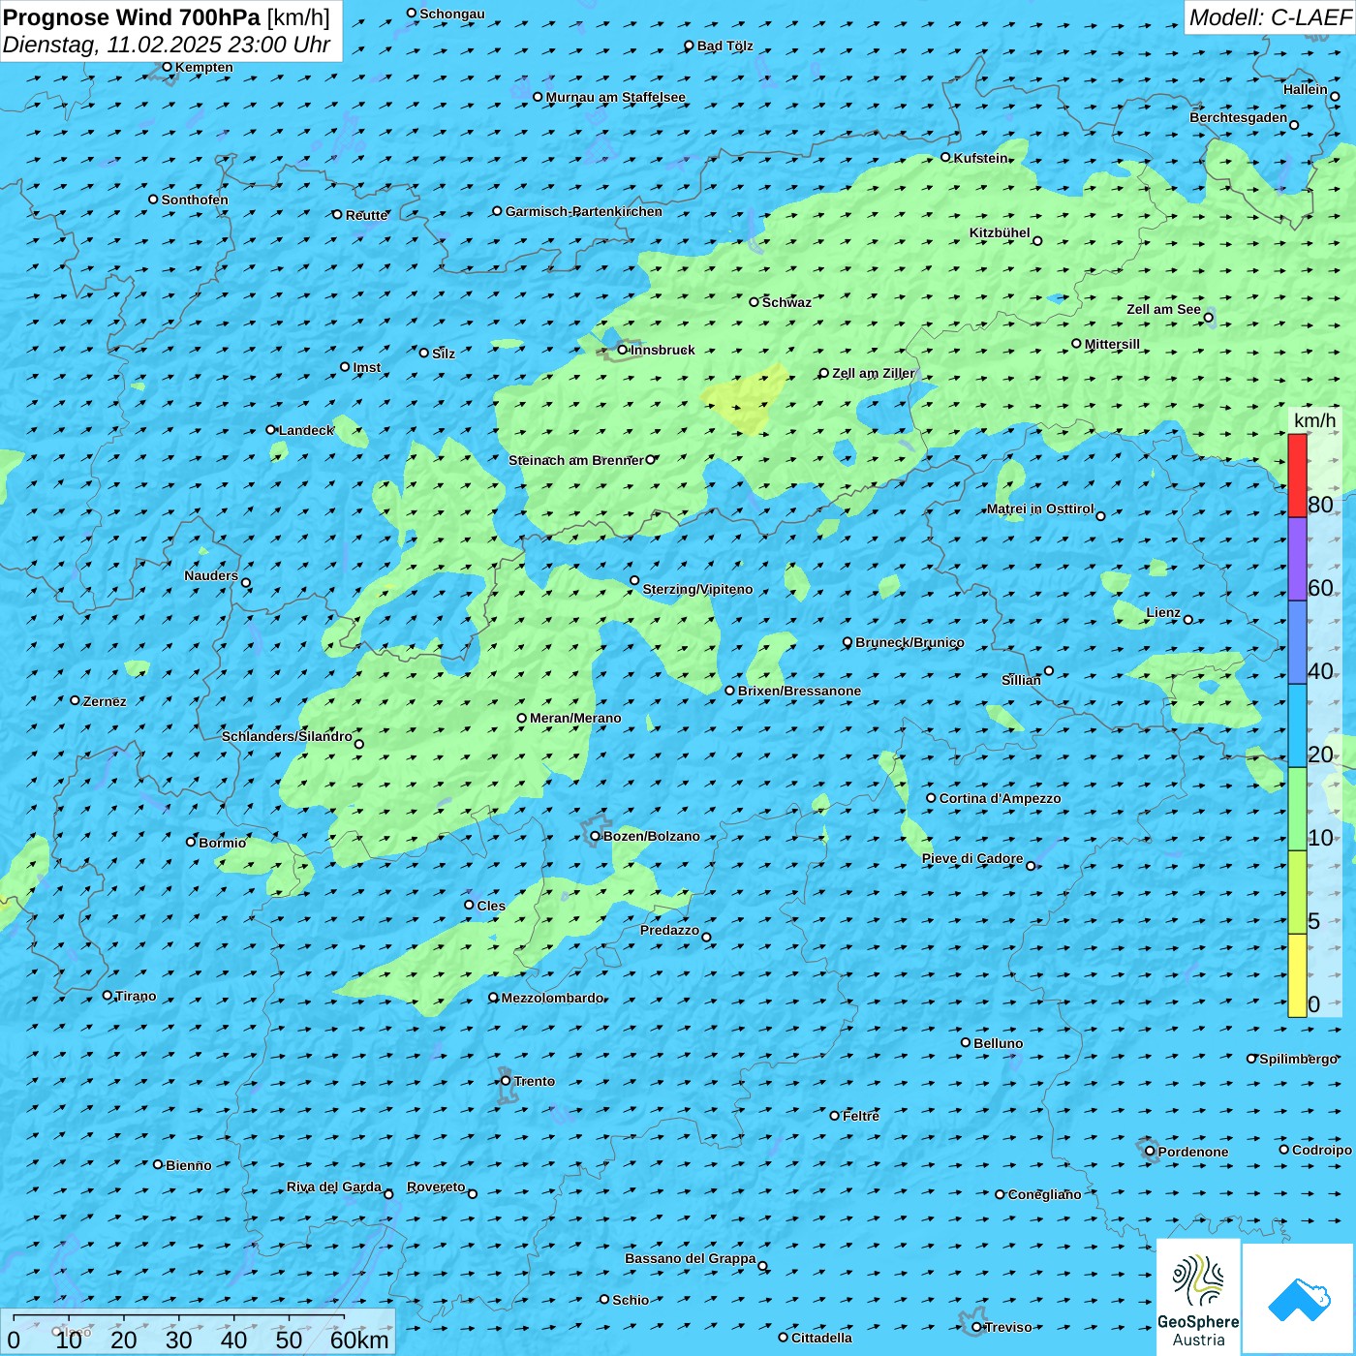Click the purple 60 km/h legend color
Viewport: 1356px width, 1356px height.
pyautogui.click(x=1297, y=559)
